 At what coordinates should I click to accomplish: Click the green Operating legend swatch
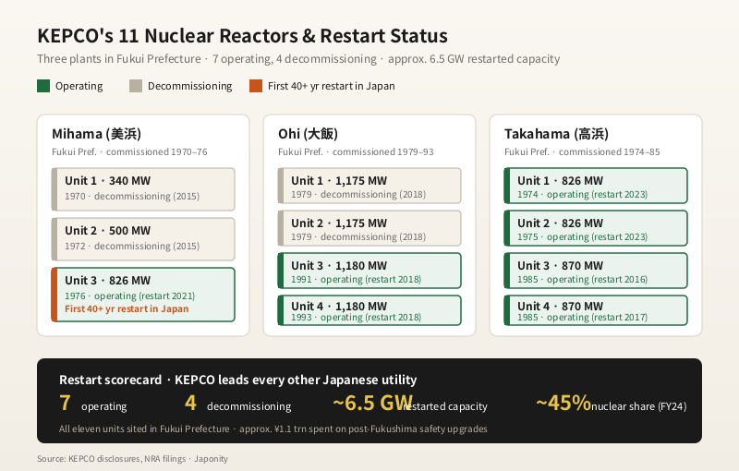tap(43, 86)
